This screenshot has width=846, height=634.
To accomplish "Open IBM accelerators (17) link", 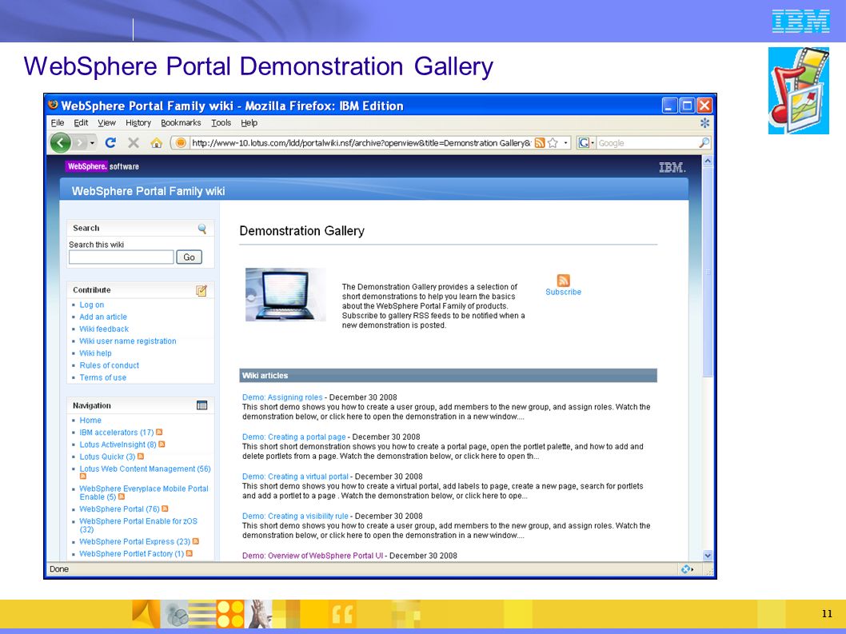I will (x=117, y=433).
